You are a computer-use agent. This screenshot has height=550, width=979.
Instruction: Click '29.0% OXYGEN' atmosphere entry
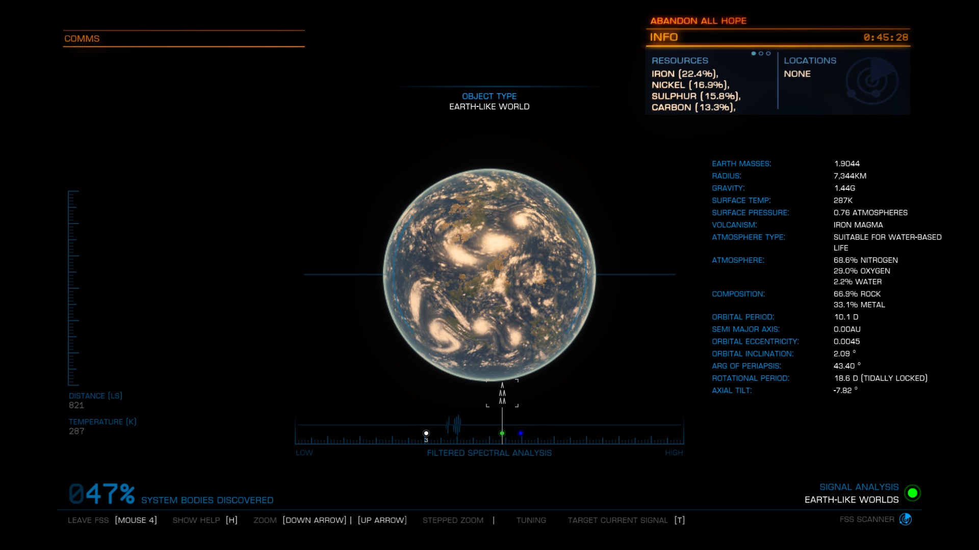tap(862, 271)
